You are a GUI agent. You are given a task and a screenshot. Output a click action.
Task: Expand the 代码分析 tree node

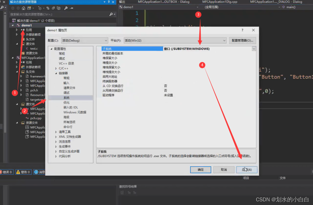pos(56,156)
